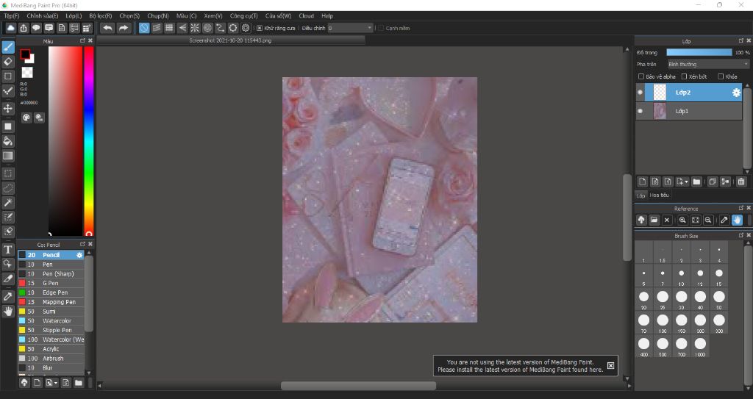
Task: Enable Xén bớt checkbox
Action: pyautogui.click(x=684, y=76)
